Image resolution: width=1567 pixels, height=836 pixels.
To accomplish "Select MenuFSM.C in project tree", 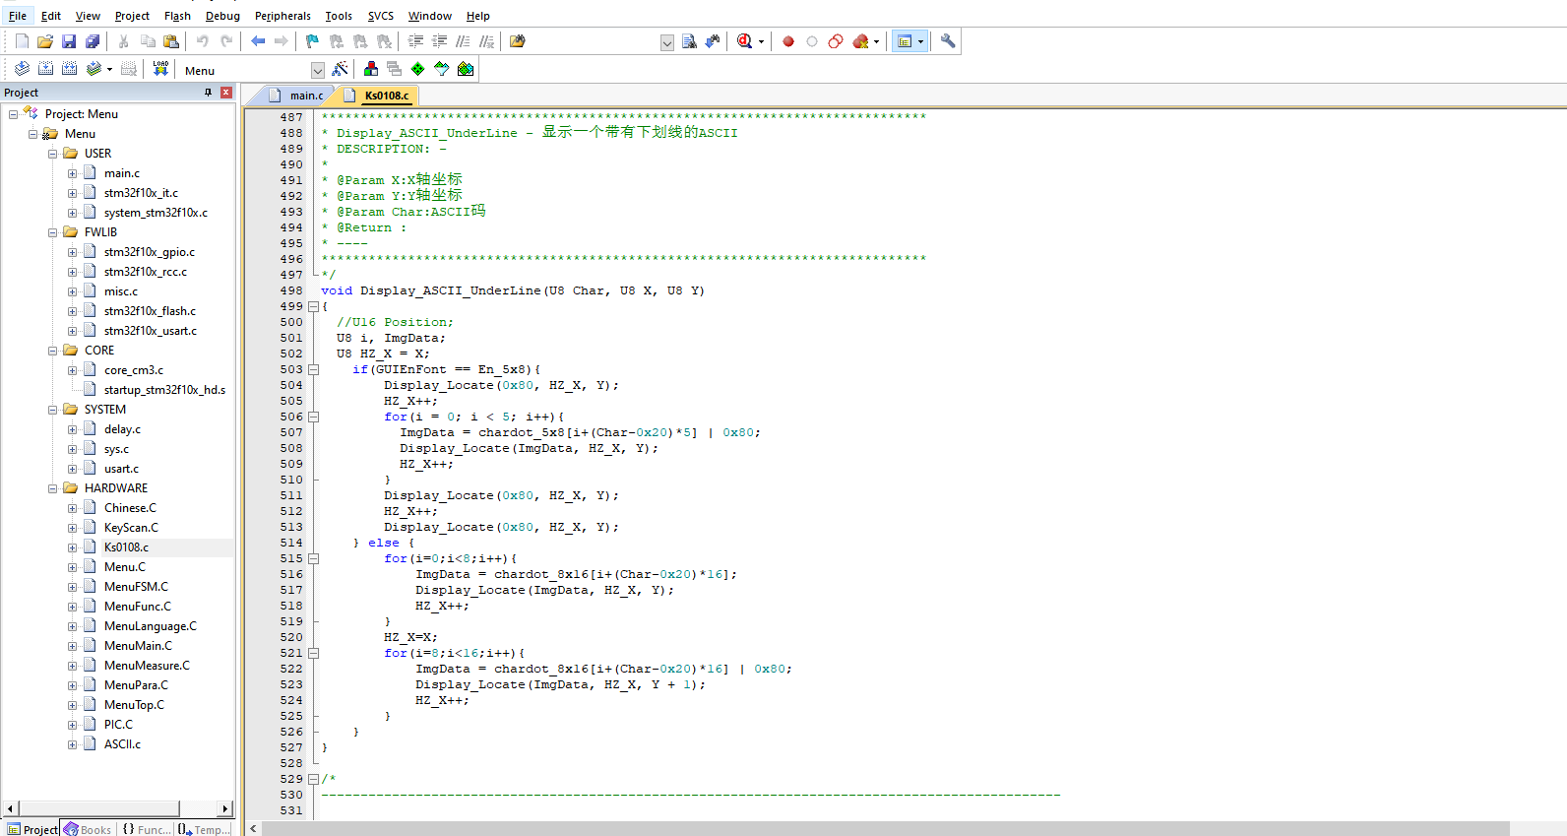I will [x=136, y=587].
